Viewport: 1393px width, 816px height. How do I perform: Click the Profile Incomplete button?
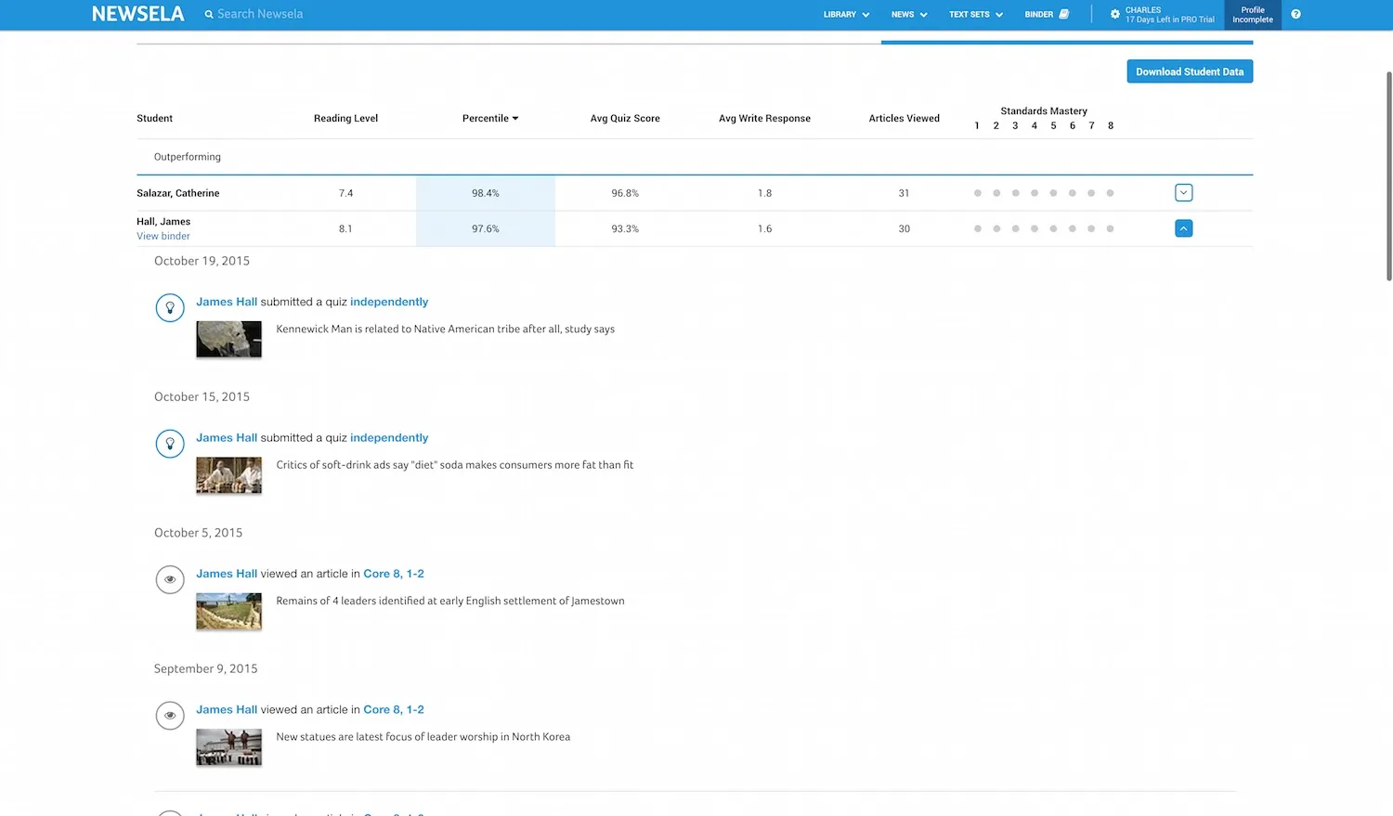[1252, 15]
